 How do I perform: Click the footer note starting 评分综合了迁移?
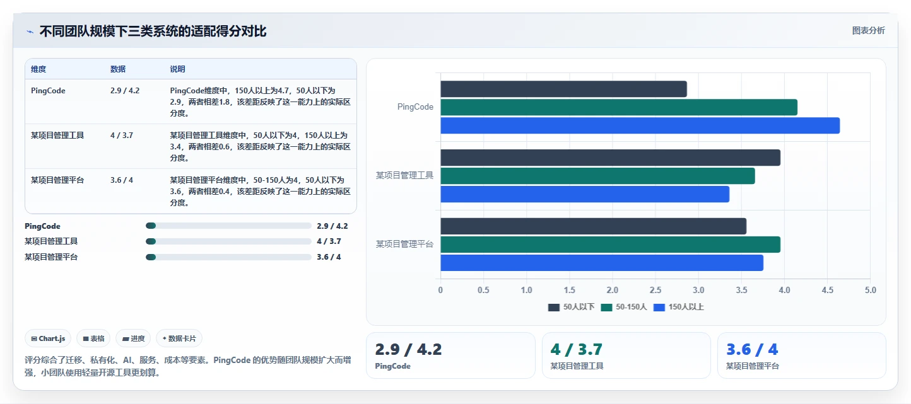click(187, 366)
